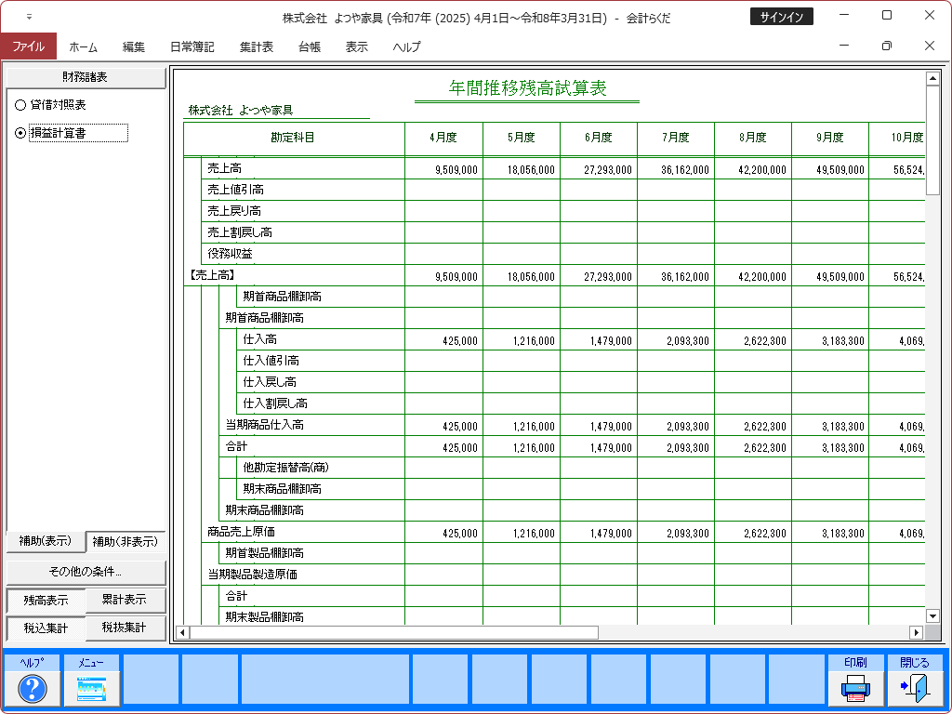Click the サインイン button

point(781,17)
